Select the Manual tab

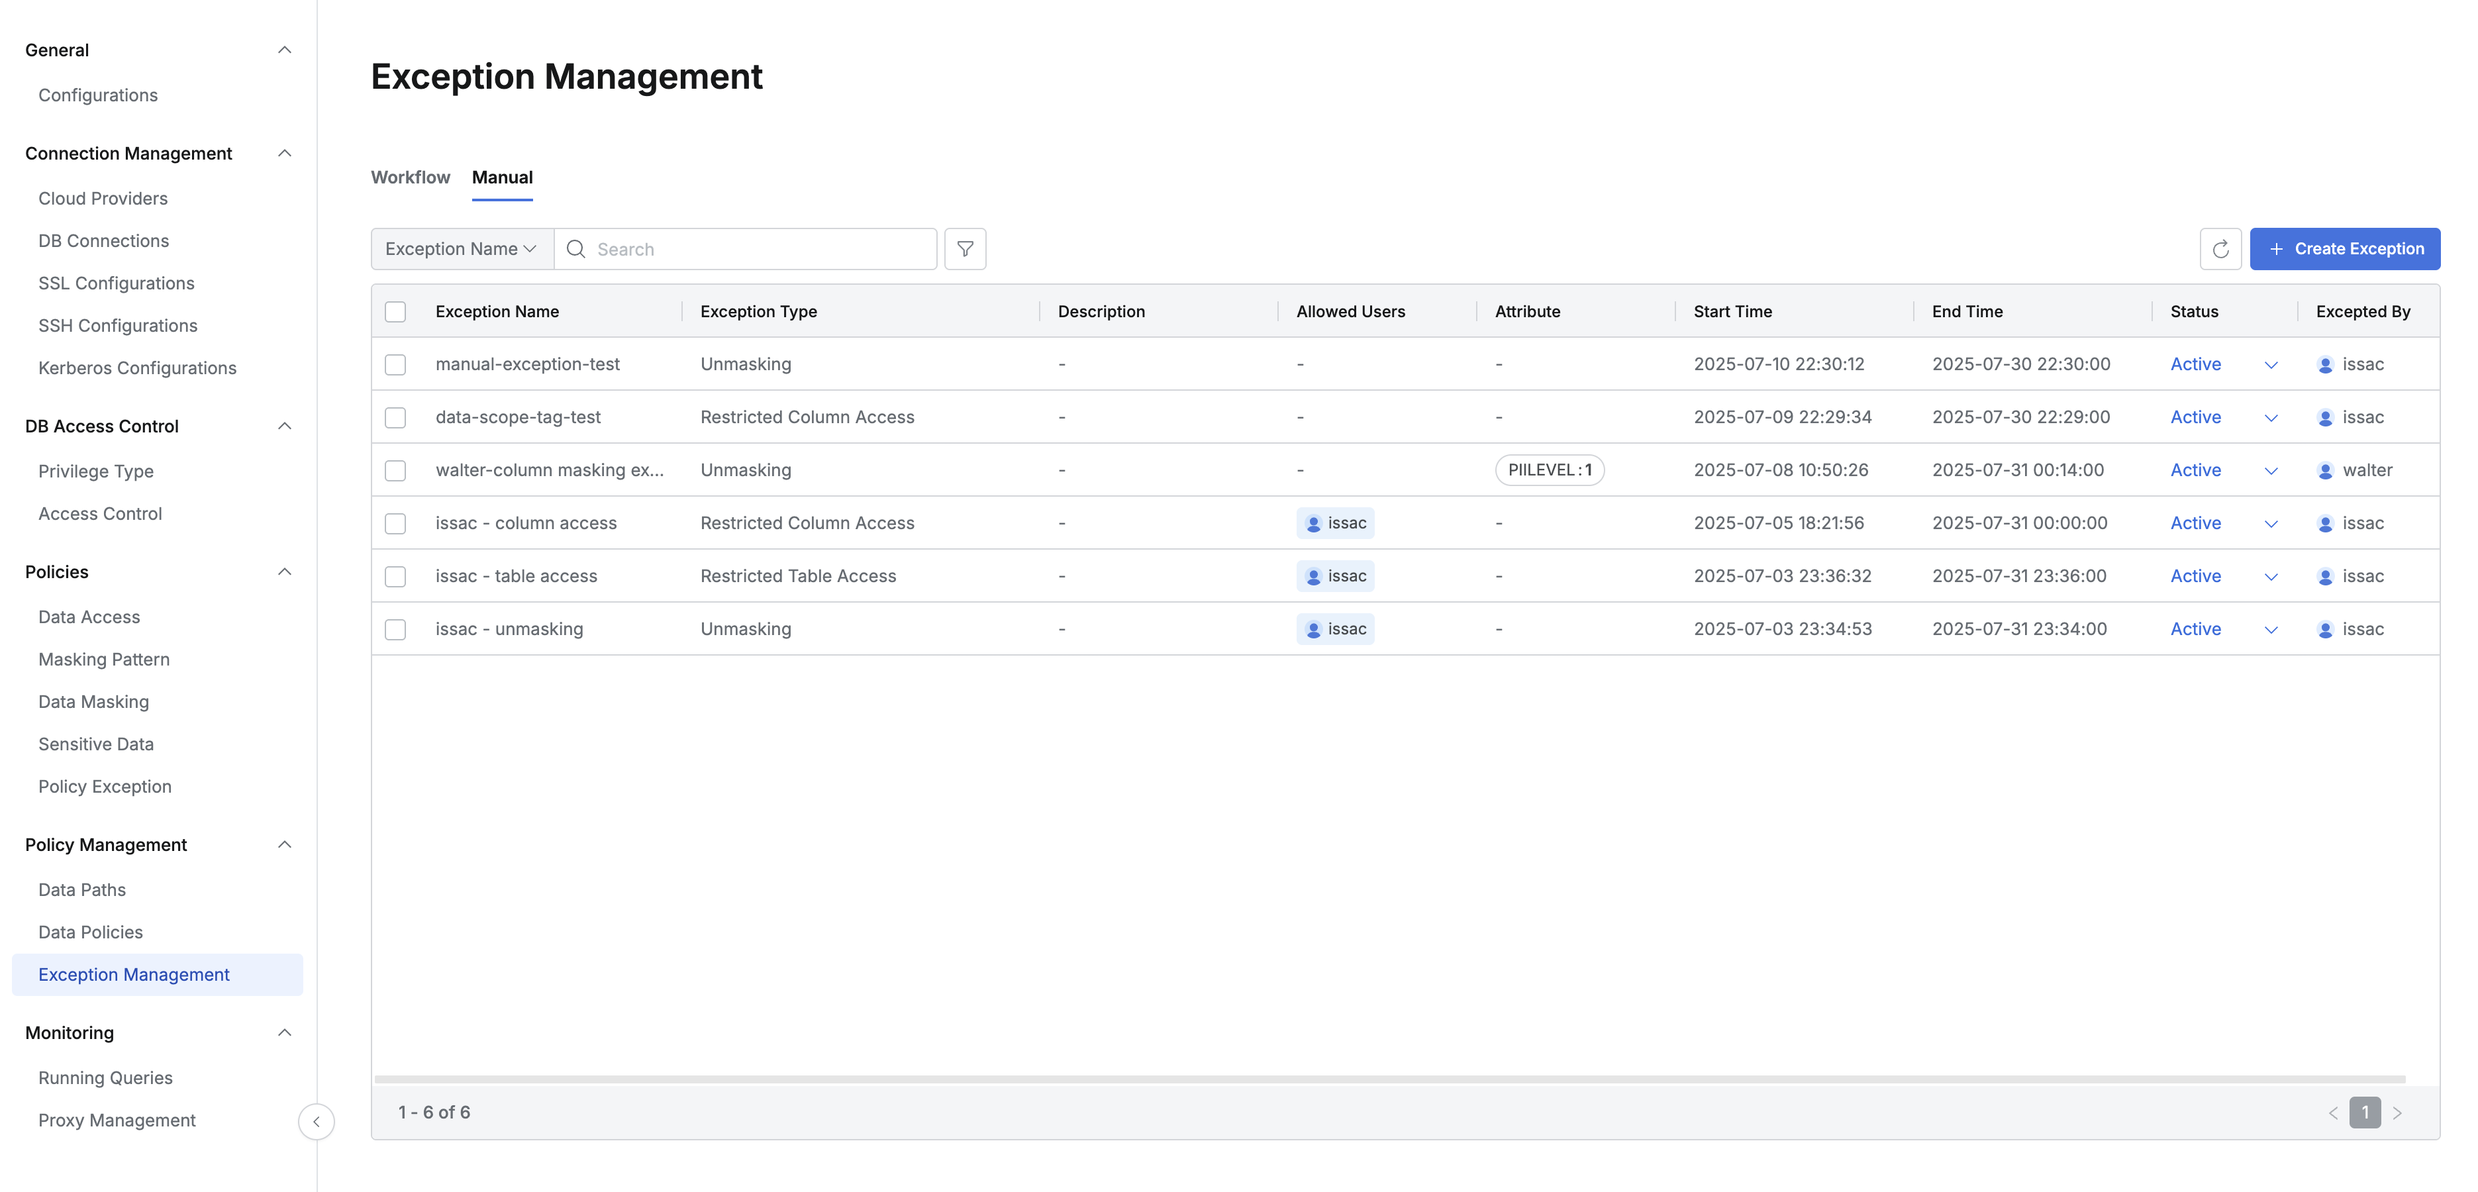pos(502,177)
